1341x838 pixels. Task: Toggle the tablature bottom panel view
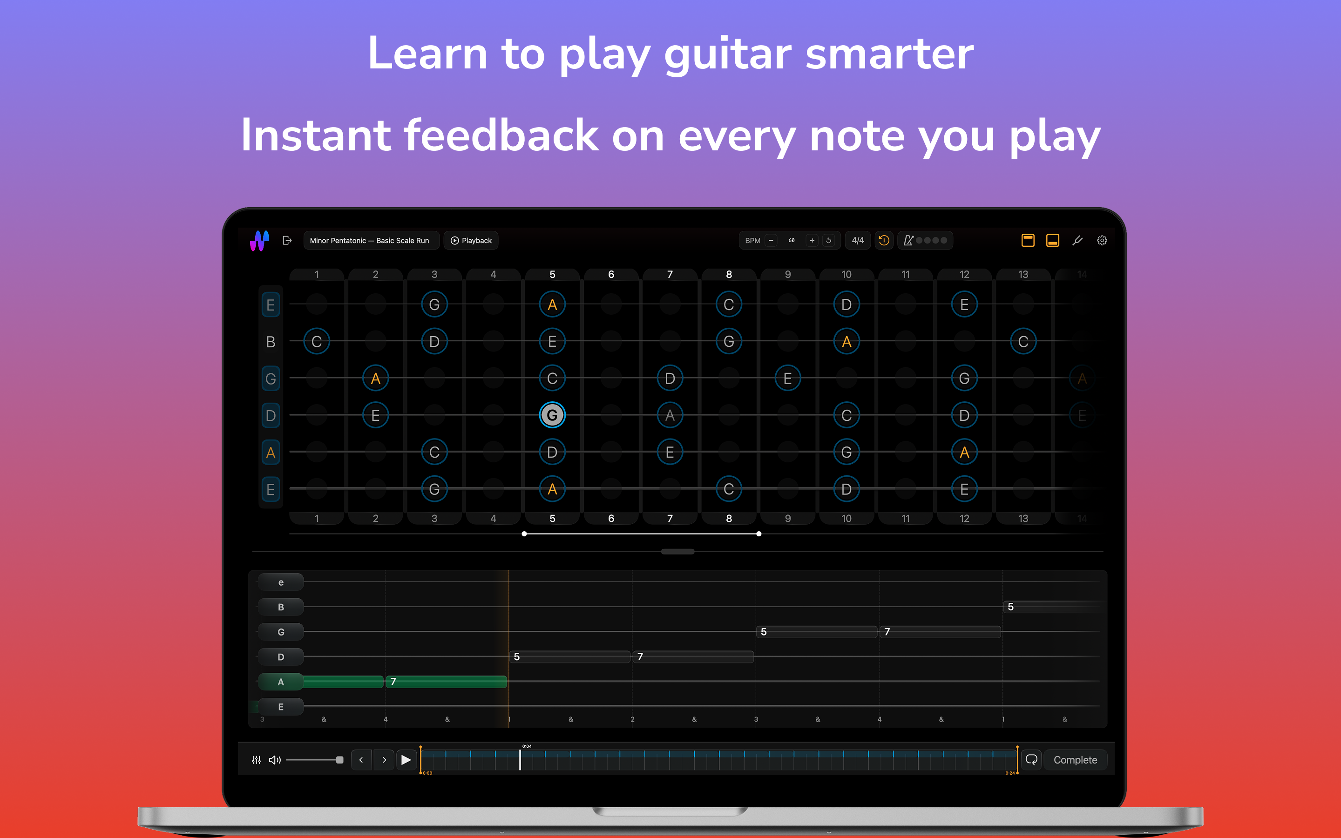point(1052,241)
